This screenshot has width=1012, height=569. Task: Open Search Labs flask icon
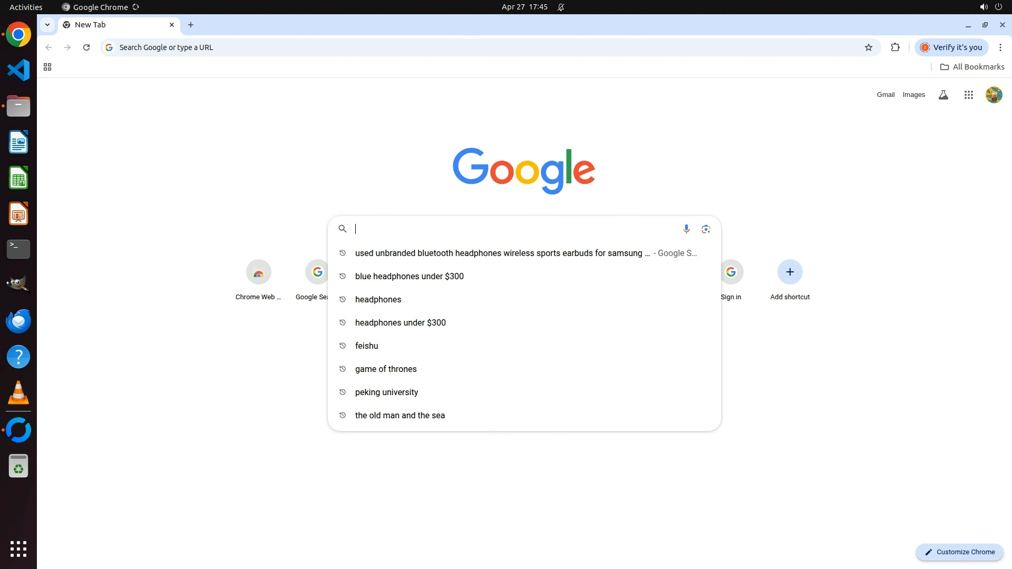[x=943, y=95]
